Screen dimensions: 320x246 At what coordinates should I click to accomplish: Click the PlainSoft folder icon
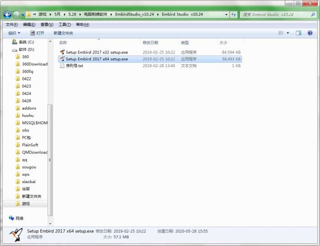tap(18, 145)
